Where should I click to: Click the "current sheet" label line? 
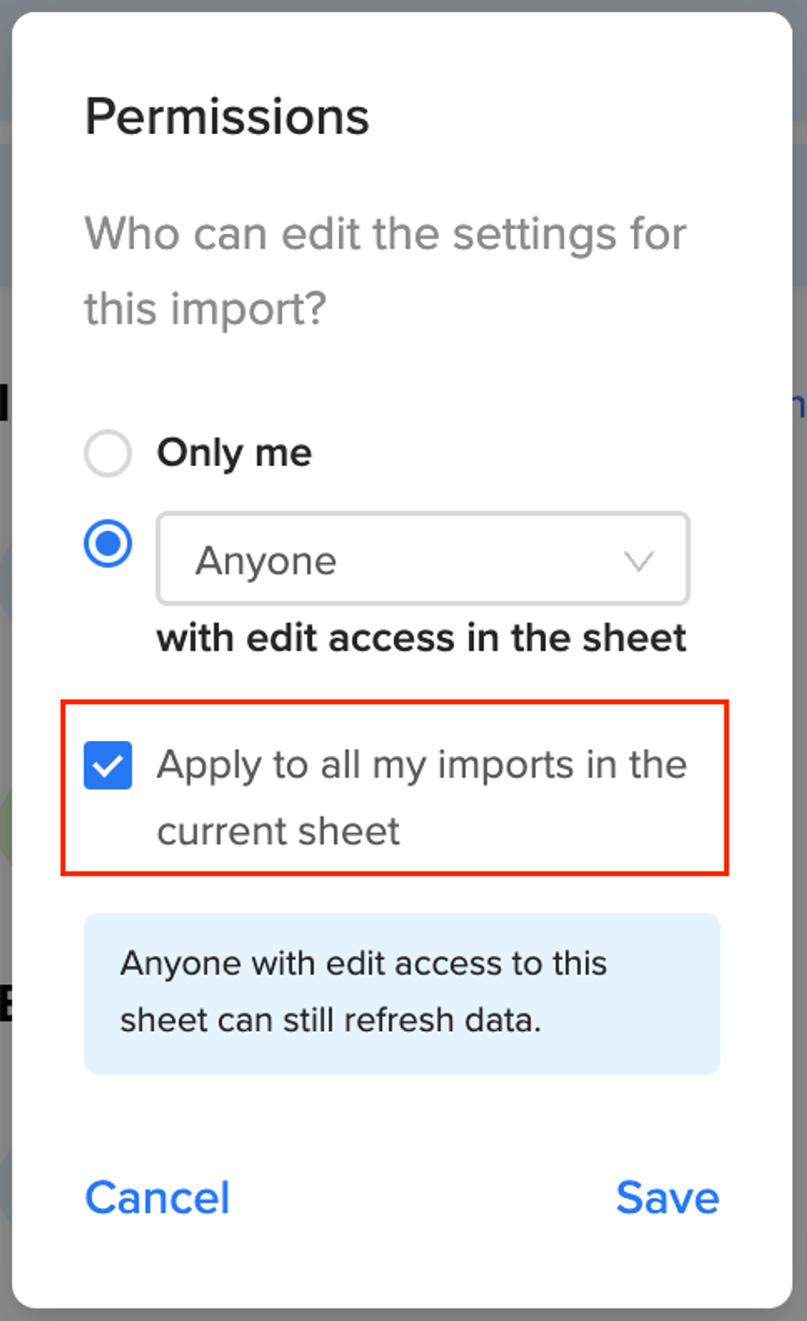[x=279, y=832]
